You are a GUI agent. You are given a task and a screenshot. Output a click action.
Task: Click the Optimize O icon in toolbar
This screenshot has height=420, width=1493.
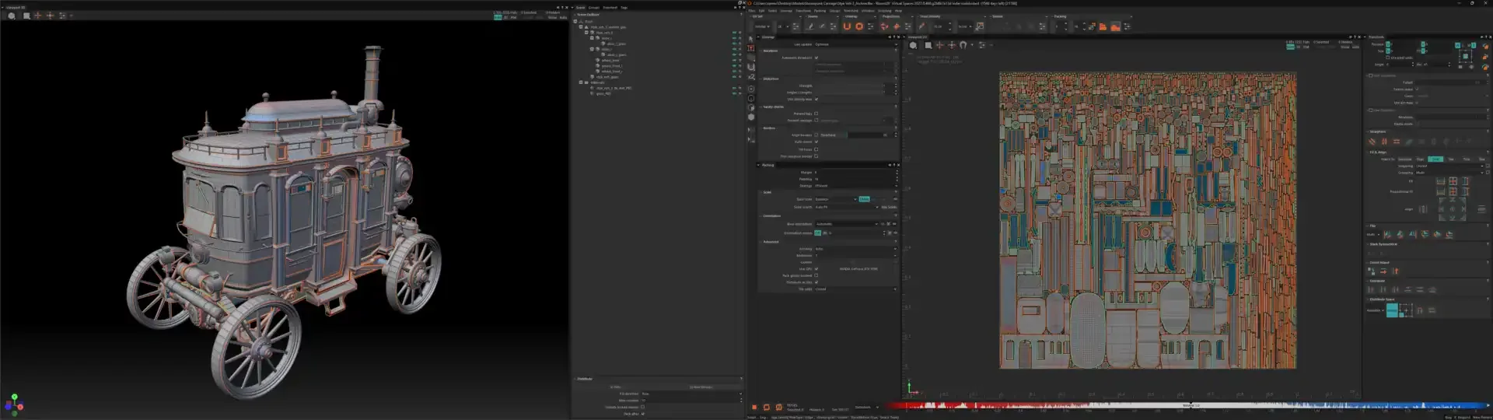point(859,26)
